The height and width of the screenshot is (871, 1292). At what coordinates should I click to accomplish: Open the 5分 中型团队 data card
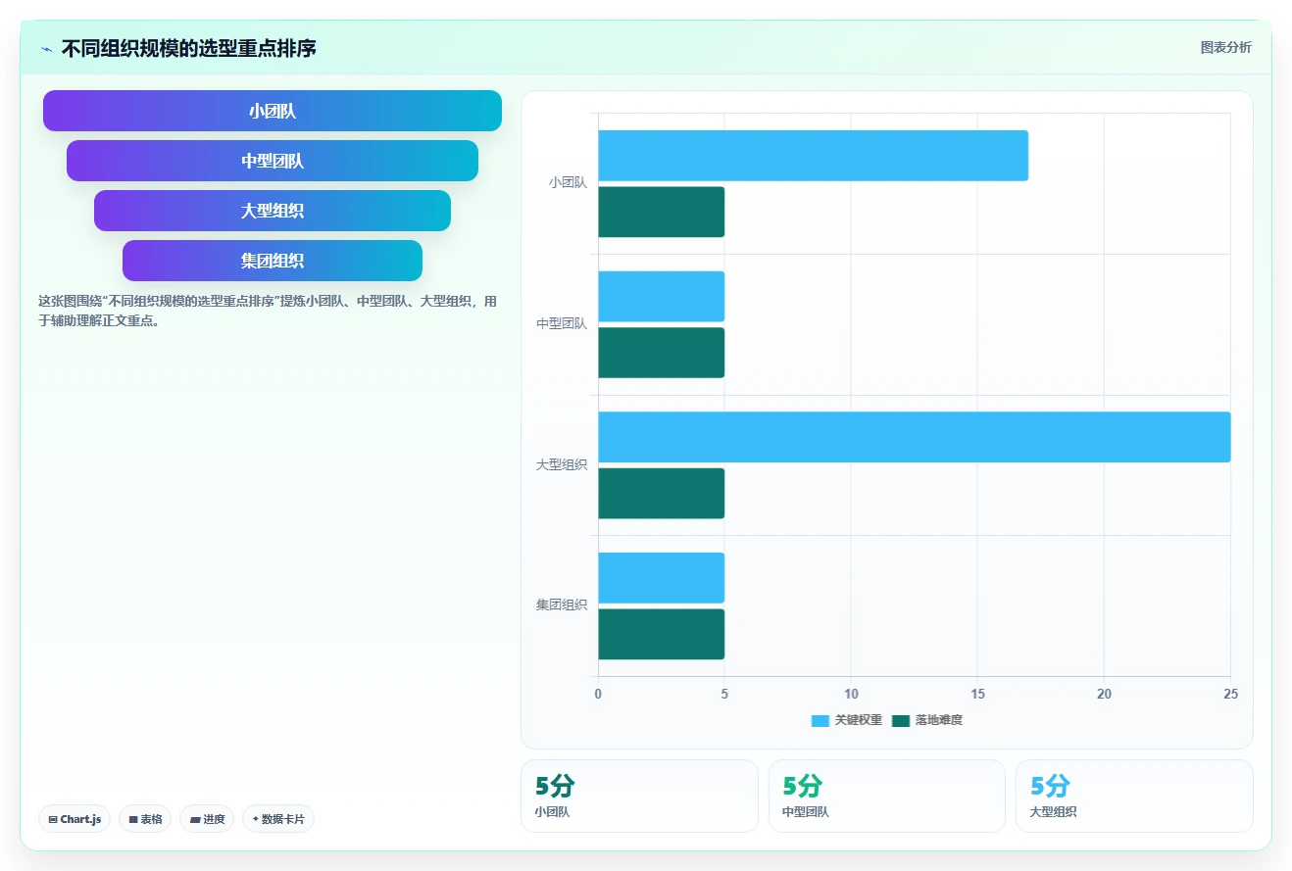pos(887,796)
